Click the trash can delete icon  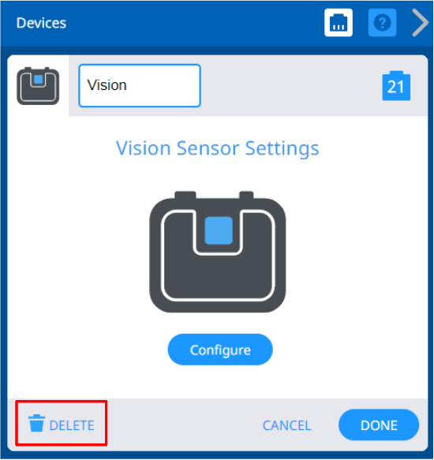click(x=36, y=424)
